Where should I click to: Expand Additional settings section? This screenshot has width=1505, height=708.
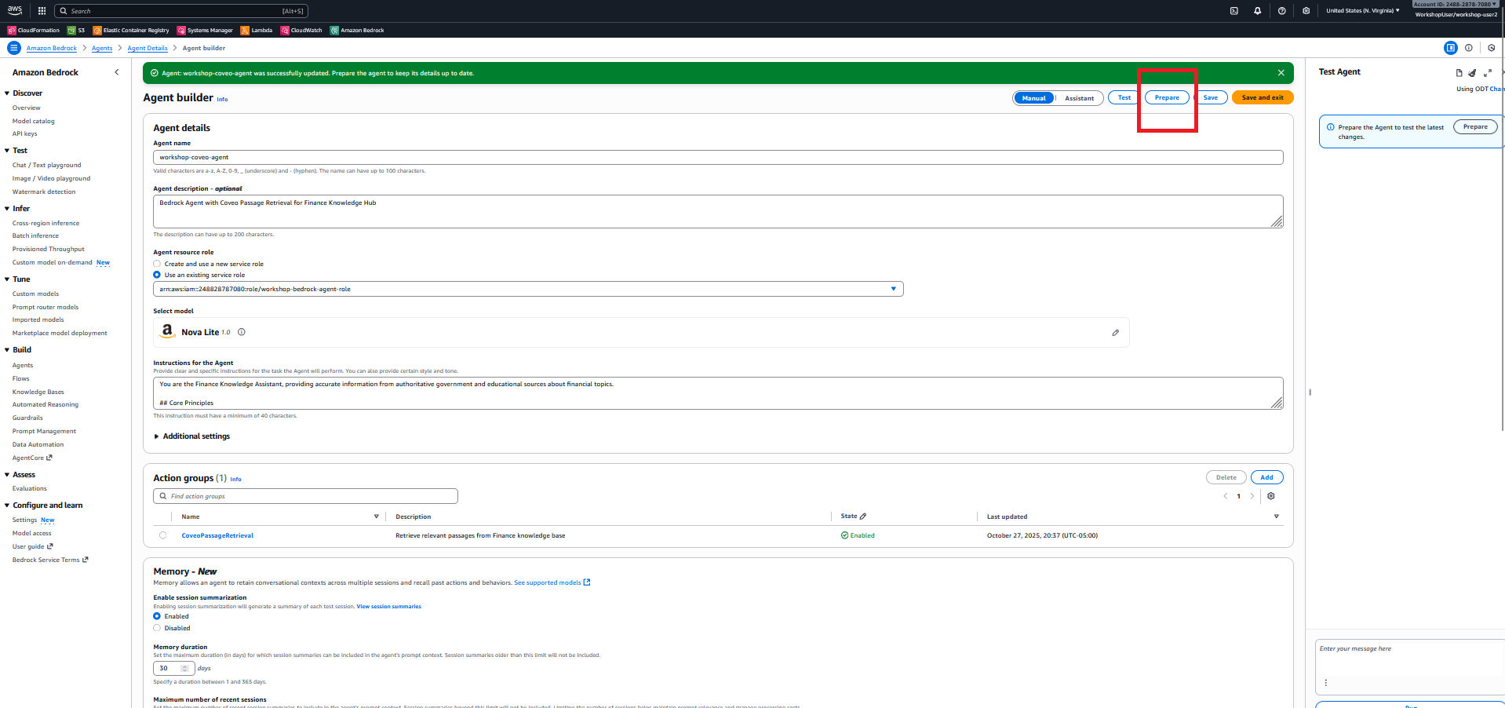[x=192, y=436]
